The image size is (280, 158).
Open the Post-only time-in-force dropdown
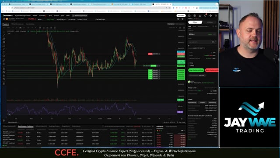[x=202, y=75]
